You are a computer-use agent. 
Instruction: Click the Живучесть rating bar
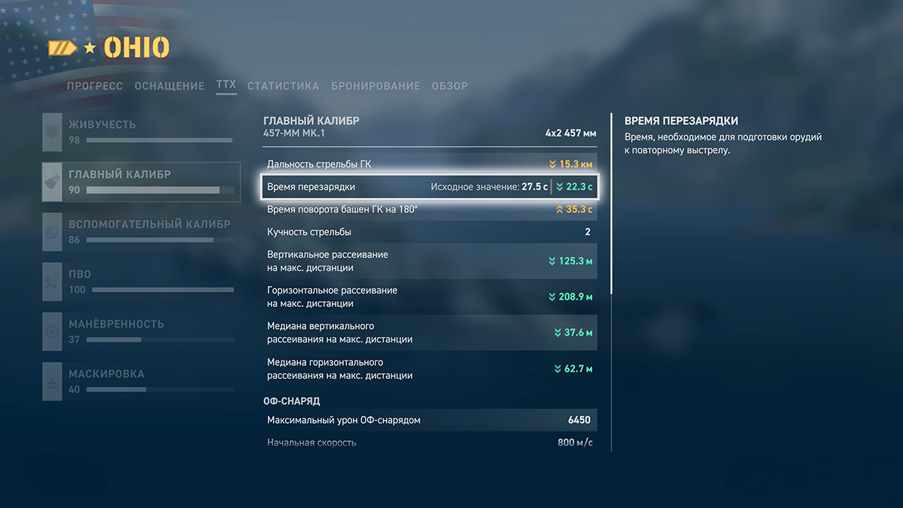(160, 141)
